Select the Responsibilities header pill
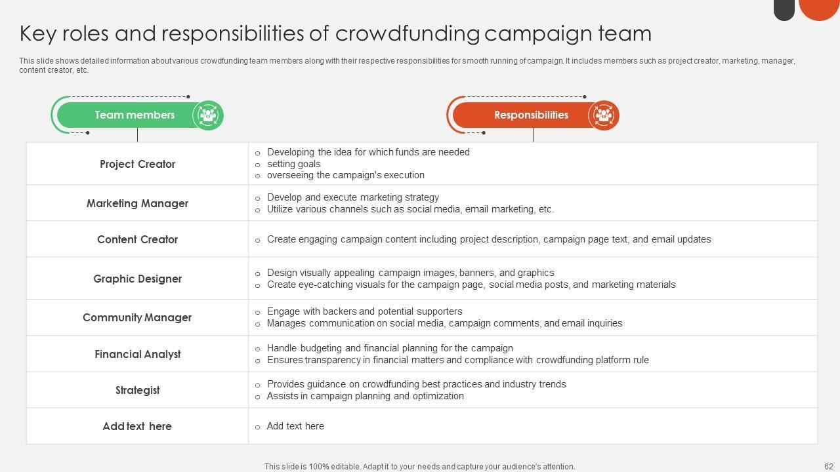The width and height of the screenshot is (840, 472). click(530, 115)
